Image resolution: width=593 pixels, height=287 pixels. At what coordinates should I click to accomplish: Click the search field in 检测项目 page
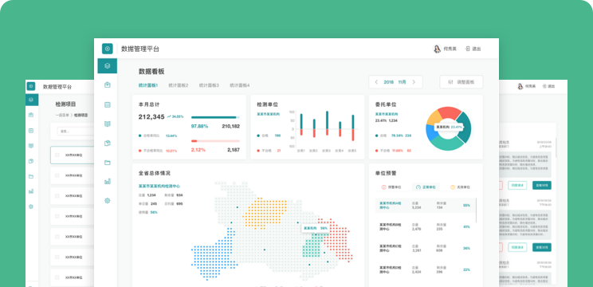click(x=75, y=132)
